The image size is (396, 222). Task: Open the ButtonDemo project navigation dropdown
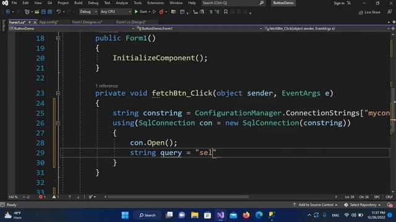point(72,28)
